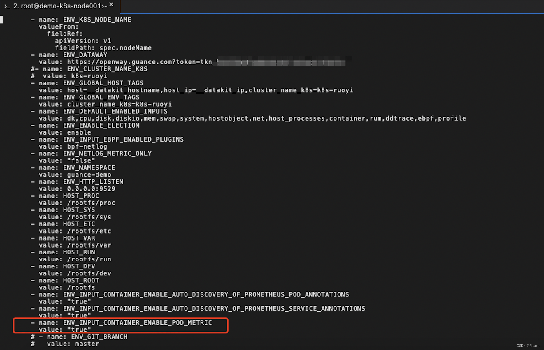
Task: Click the ENV_HTTP_LISTEN line
Action: (77, 182)
